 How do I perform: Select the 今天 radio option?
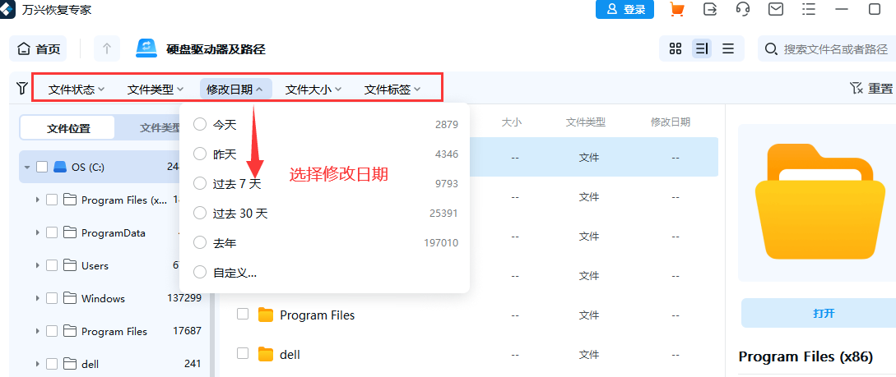[200, 124]
